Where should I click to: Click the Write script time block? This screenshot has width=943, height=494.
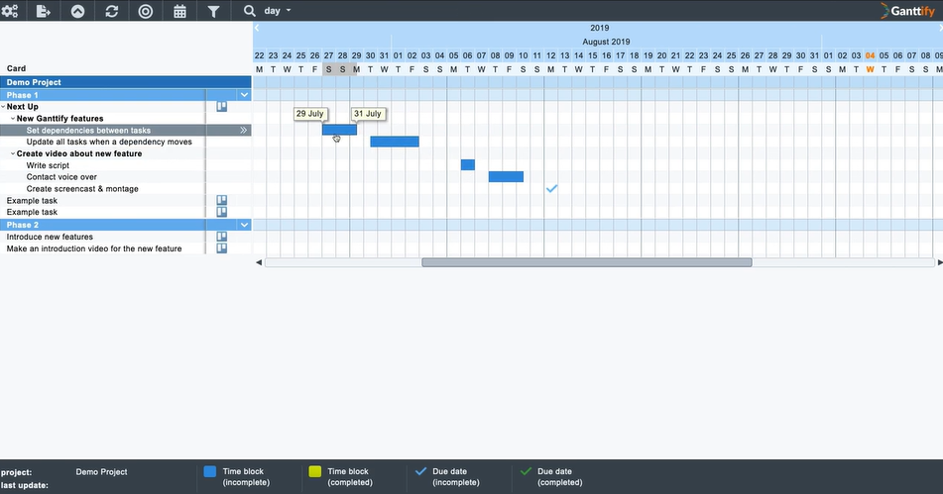[x=468, y=164]
